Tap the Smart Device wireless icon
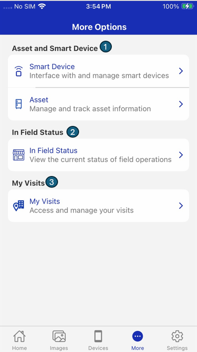This screenshot has width=197, height=352. pos(19,71)
